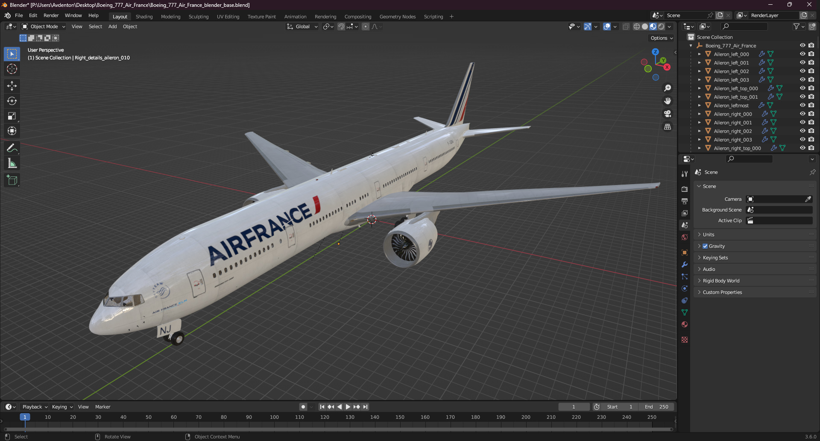Screen dimensions: 820x441
Task: Open the Global orientation dropdown
Action: click(302, 26)
